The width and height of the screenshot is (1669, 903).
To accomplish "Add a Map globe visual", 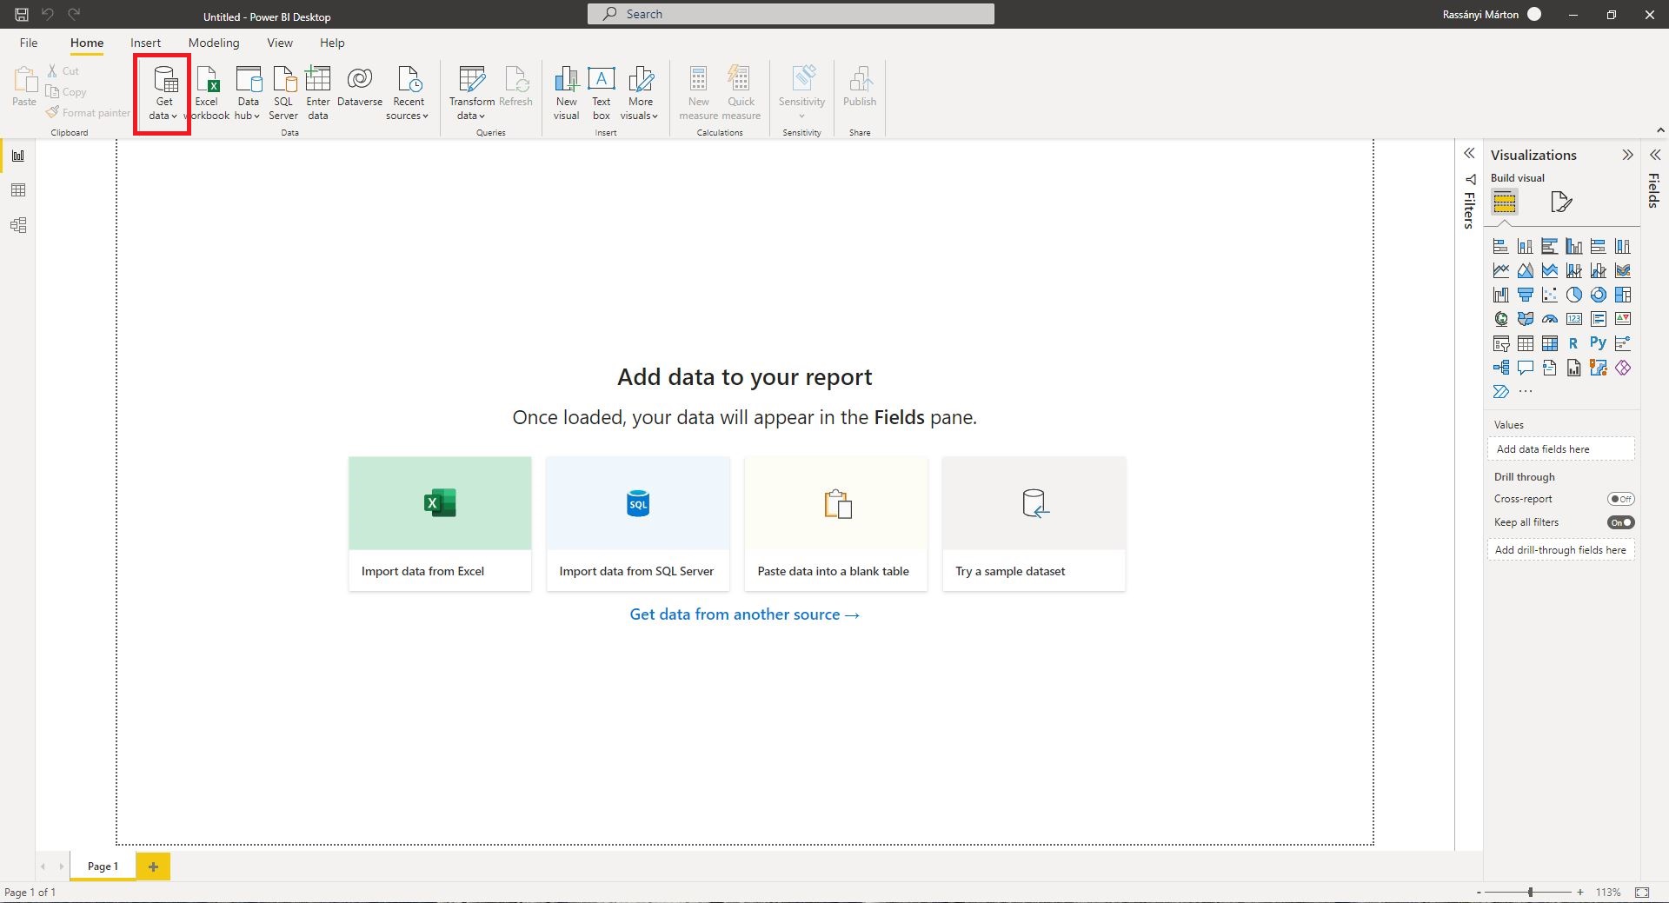I will coord(1501,319).
